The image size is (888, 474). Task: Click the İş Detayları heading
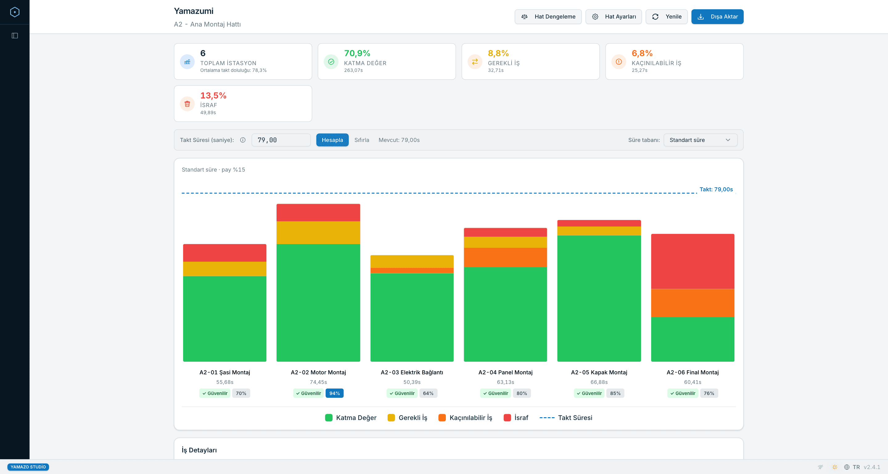click(x=199, y=450)
